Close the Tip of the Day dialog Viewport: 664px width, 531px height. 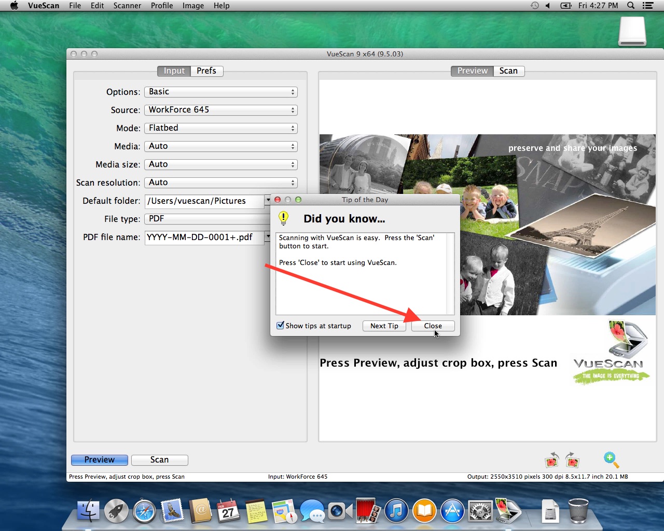click(433, 326)
